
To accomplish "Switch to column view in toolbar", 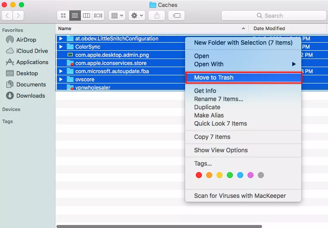I will [87, 15].
